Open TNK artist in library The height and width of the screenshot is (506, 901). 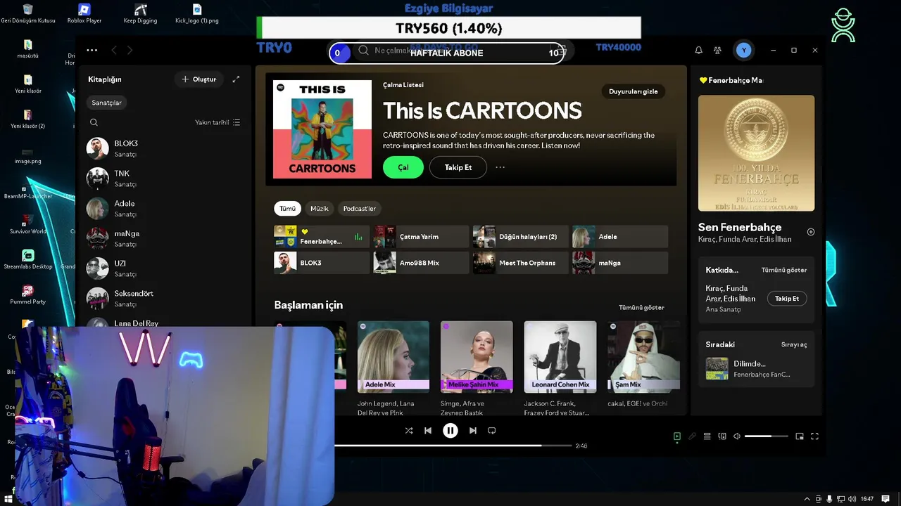click(x=163, y=179)
